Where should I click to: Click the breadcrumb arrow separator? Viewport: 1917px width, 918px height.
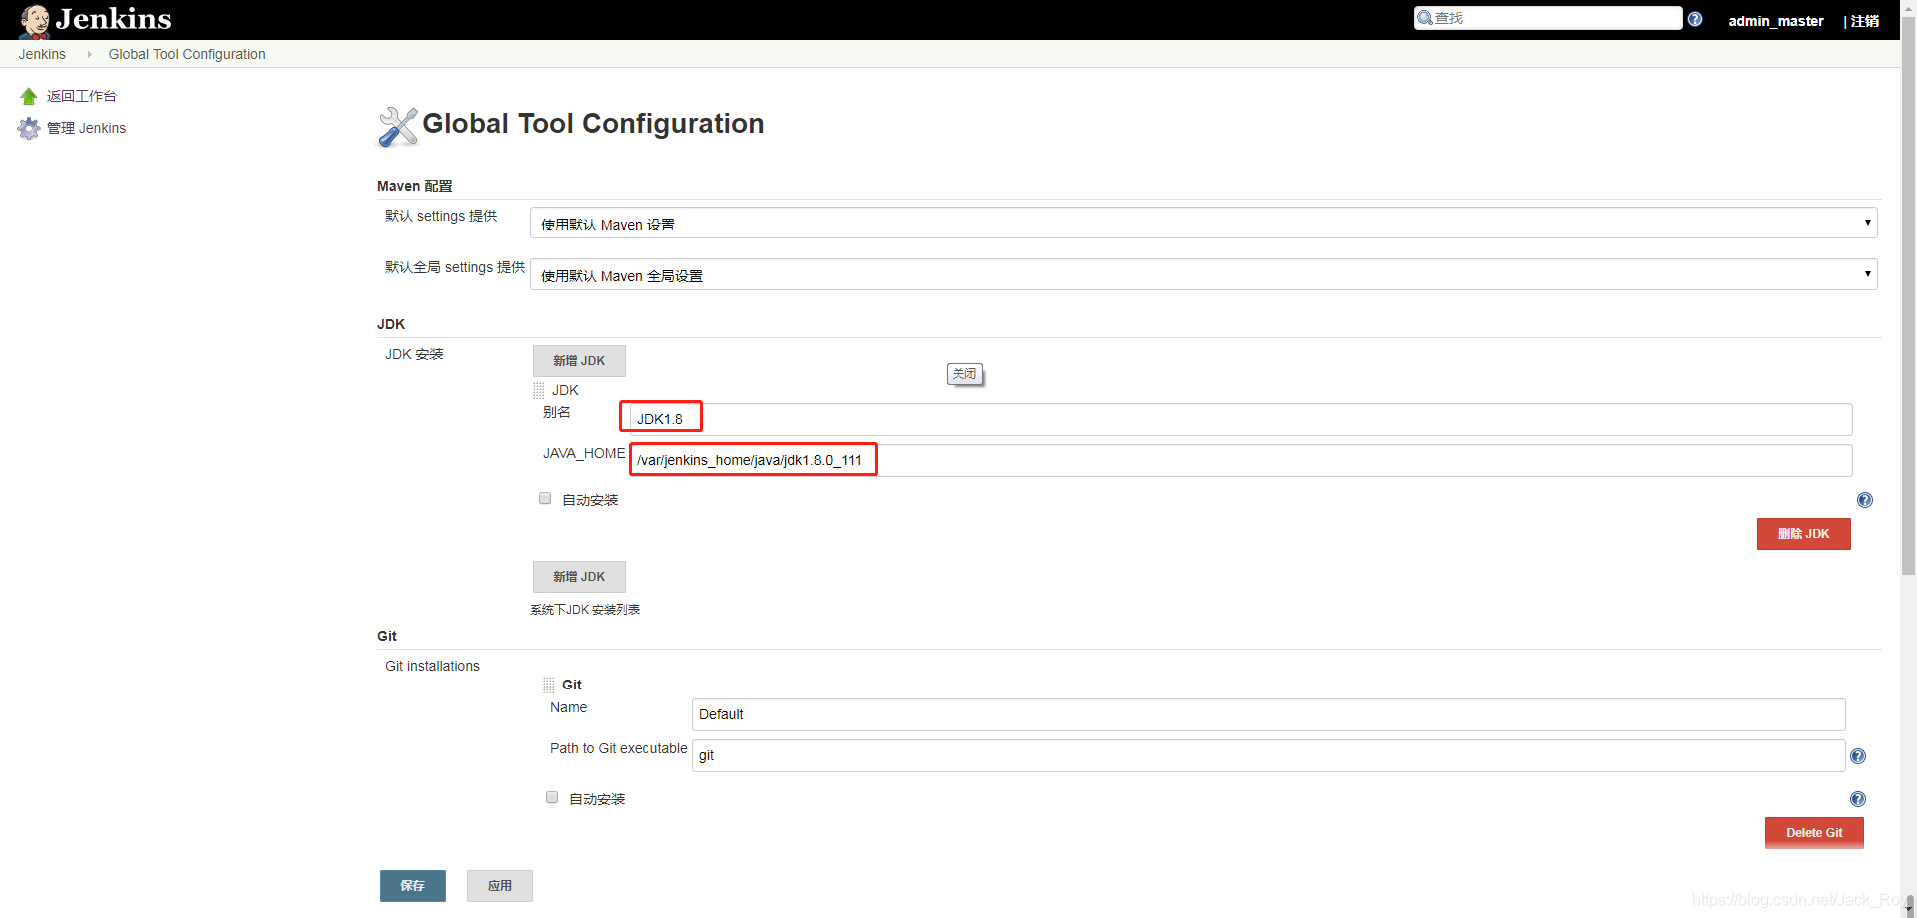click(x=89, y=54)
